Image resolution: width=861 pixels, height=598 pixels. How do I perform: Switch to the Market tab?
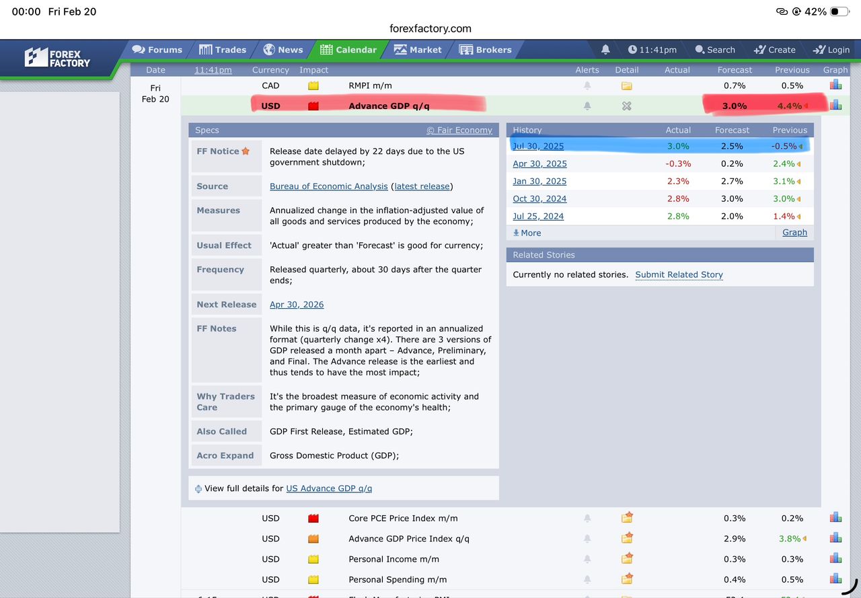pyautogui.click(x=418, y=50)
